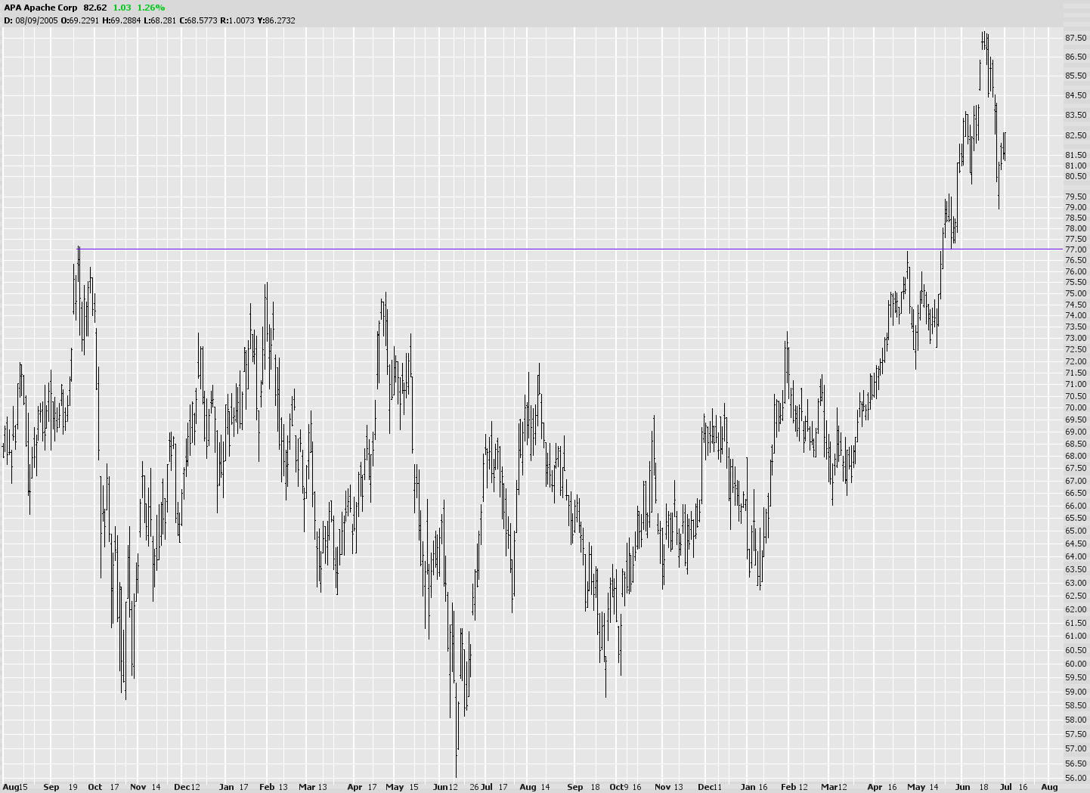Click the range value R:1.0073
The width and height of the screenshot is (1090, 793).
(237, 20)
